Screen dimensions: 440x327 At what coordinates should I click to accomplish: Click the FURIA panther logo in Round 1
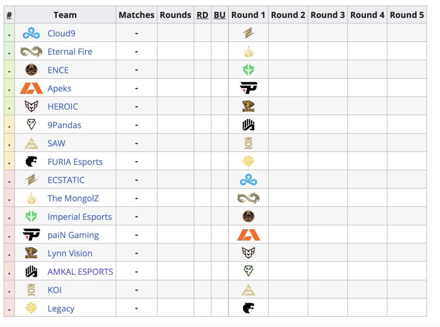coord(248,309)
